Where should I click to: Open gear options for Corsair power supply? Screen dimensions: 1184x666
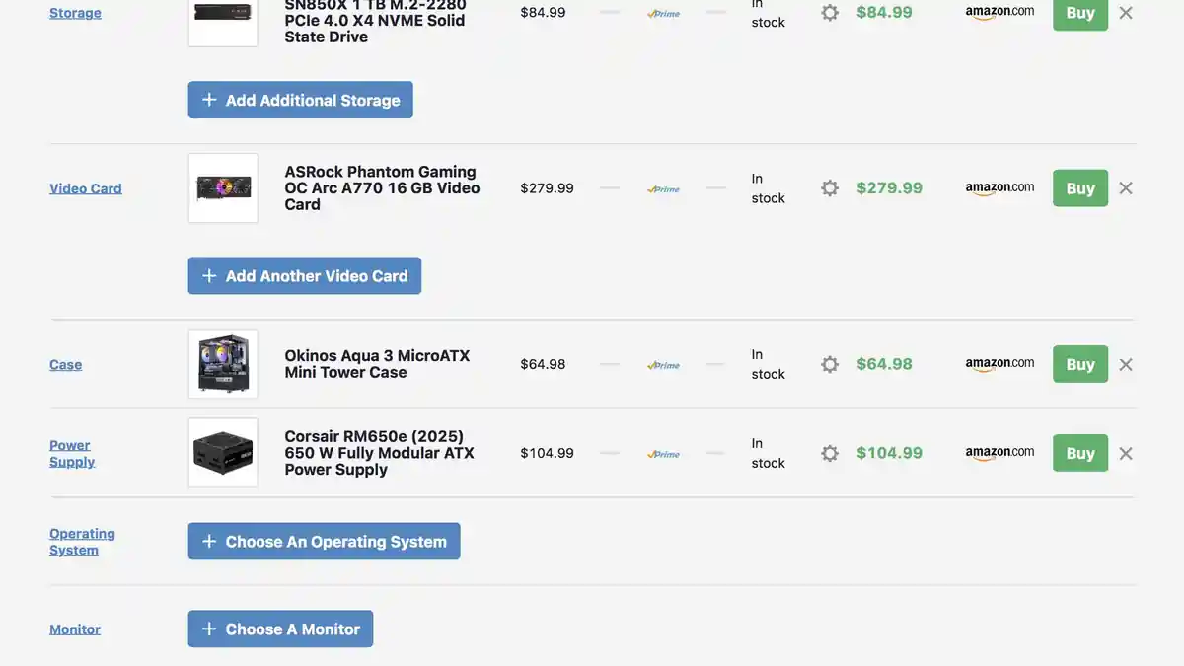[830, 453]
